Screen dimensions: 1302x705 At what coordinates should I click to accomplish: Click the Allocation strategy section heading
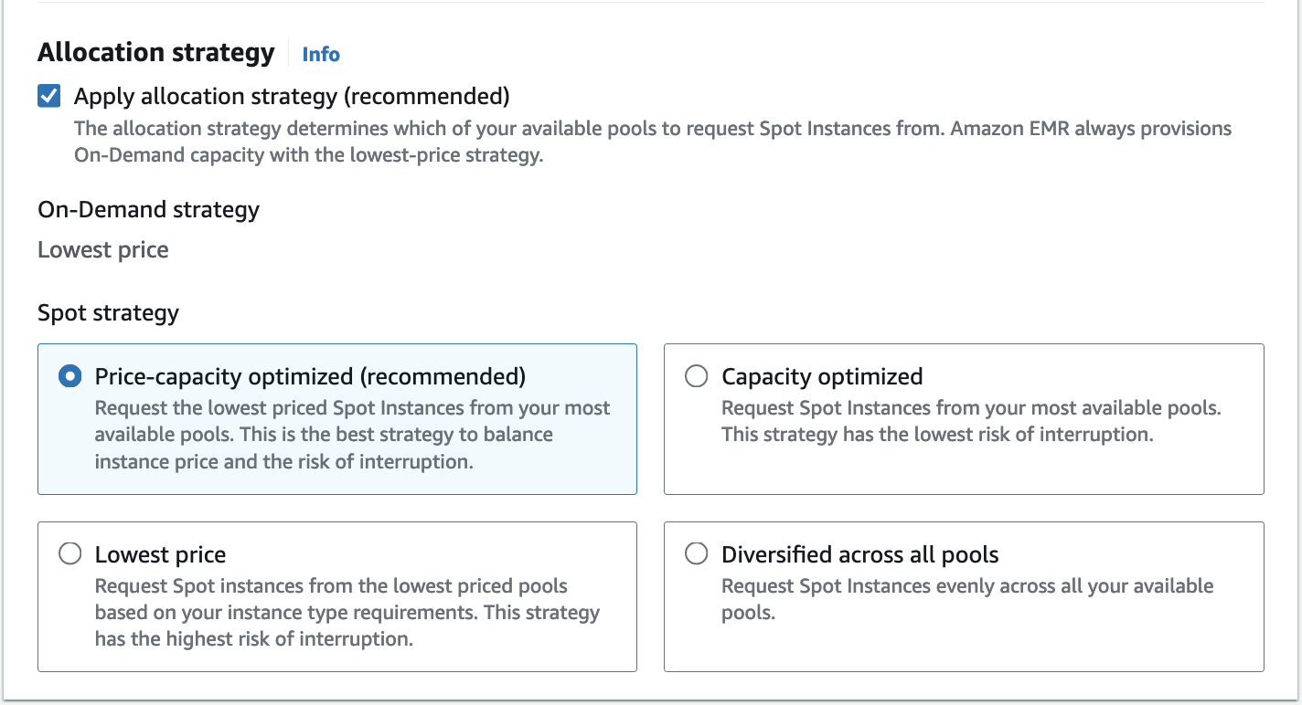click(x=156, y=53)
